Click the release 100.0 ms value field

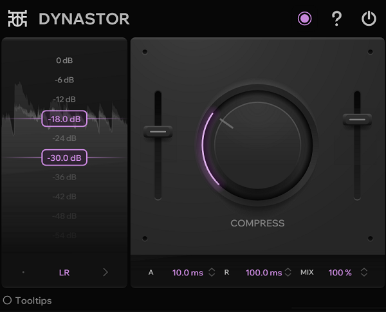click(263, 272)
